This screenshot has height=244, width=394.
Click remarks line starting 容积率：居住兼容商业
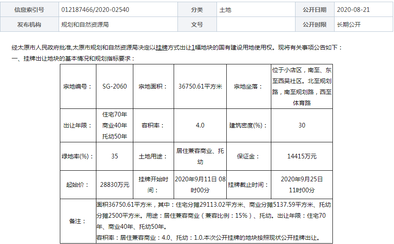coord(209,238)
